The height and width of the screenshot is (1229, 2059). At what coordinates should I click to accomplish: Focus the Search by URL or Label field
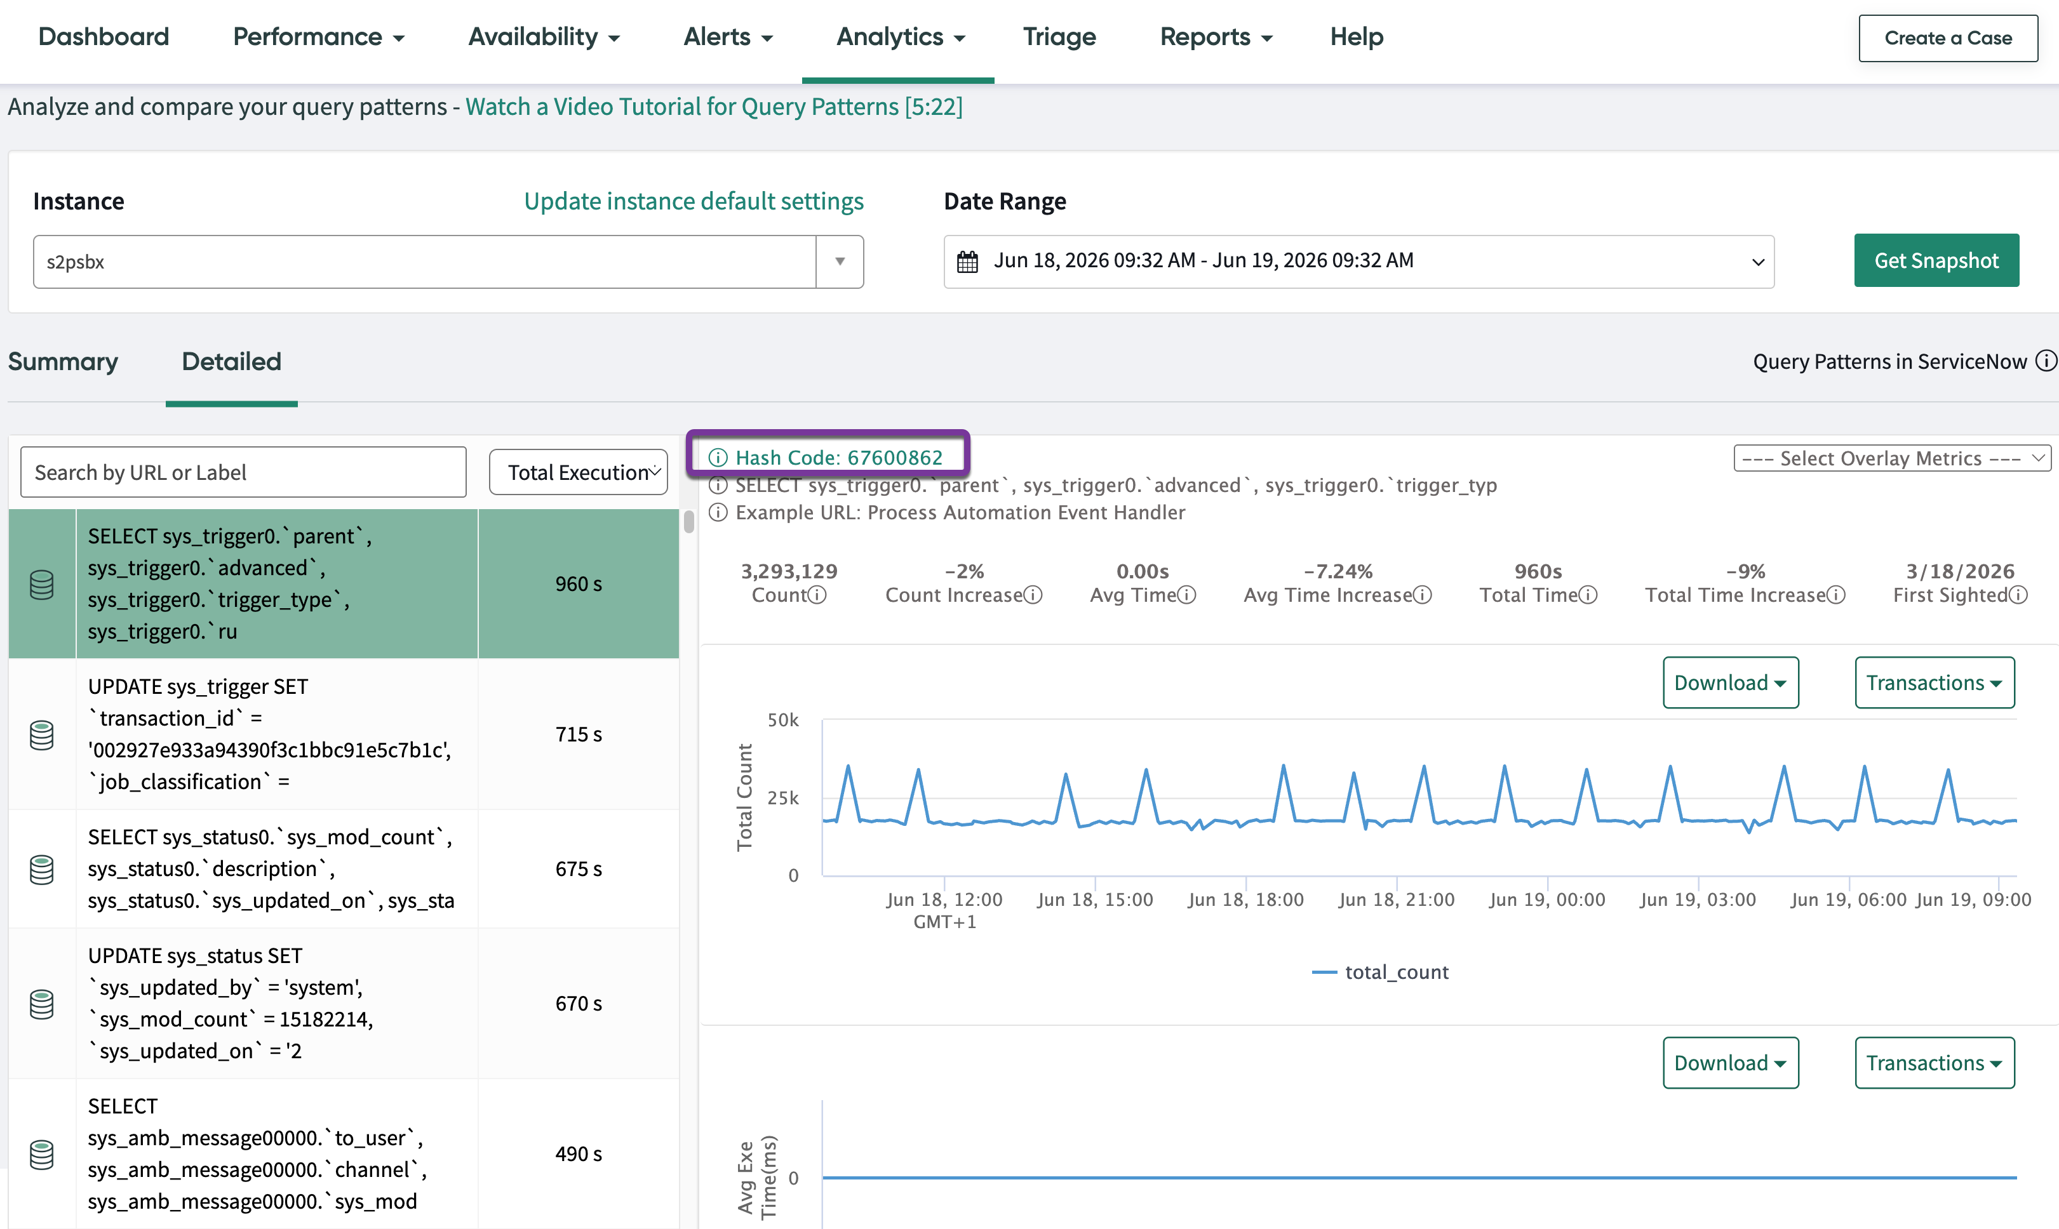pyautogui.click(x=244, y=472)
